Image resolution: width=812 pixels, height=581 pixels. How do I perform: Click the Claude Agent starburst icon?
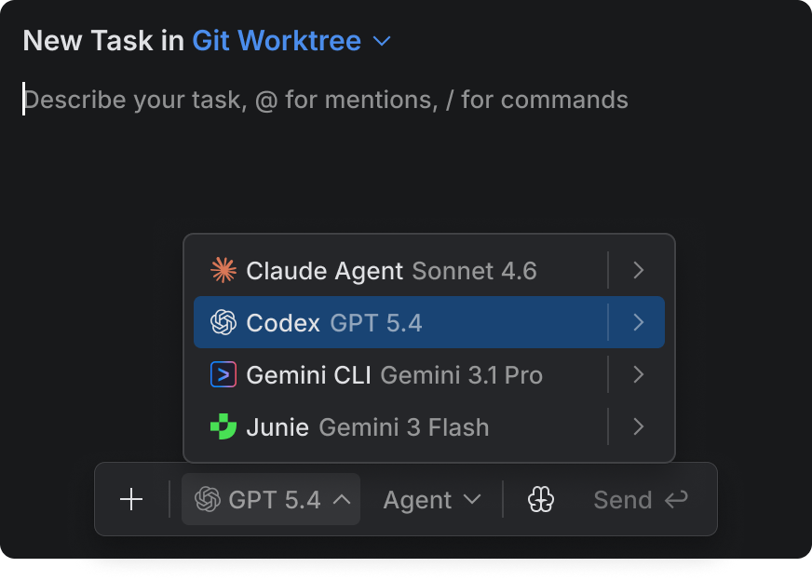(x=223, y=271)
